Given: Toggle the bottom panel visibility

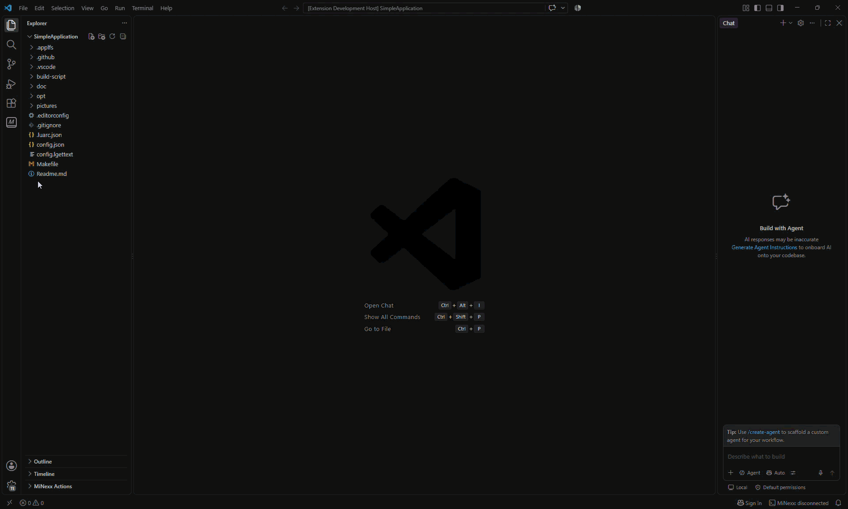Looking at the screenshot, I should 769,8.
